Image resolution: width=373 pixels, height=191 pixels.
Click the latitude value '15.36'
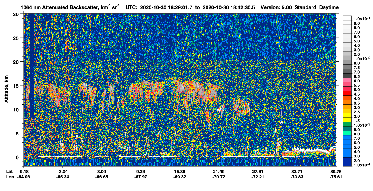pyautogui.click(x=180, y=172)
